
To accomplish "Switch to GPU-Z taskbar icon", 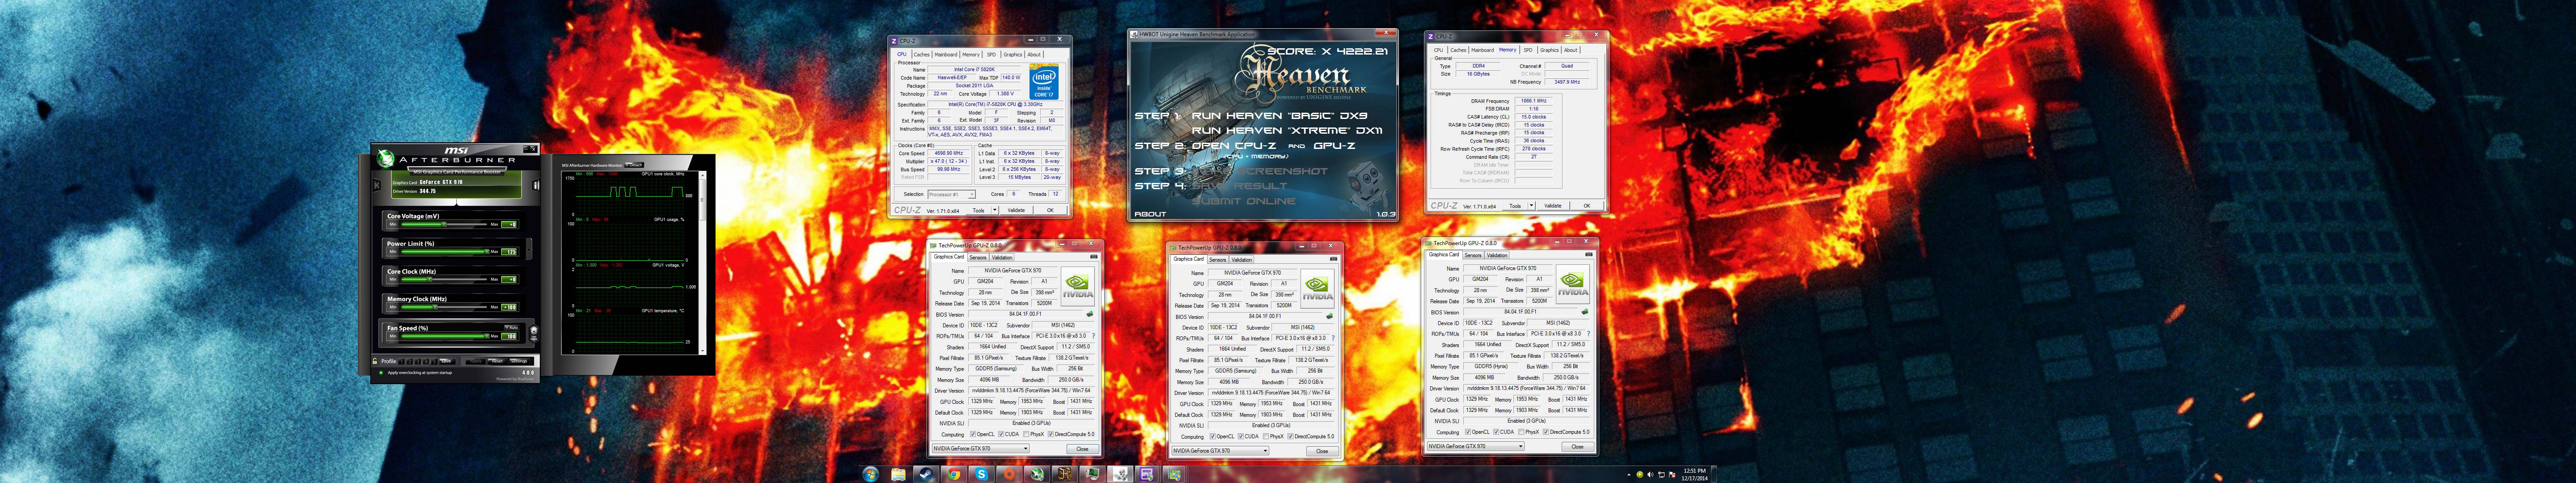I will click(1174, 474).
